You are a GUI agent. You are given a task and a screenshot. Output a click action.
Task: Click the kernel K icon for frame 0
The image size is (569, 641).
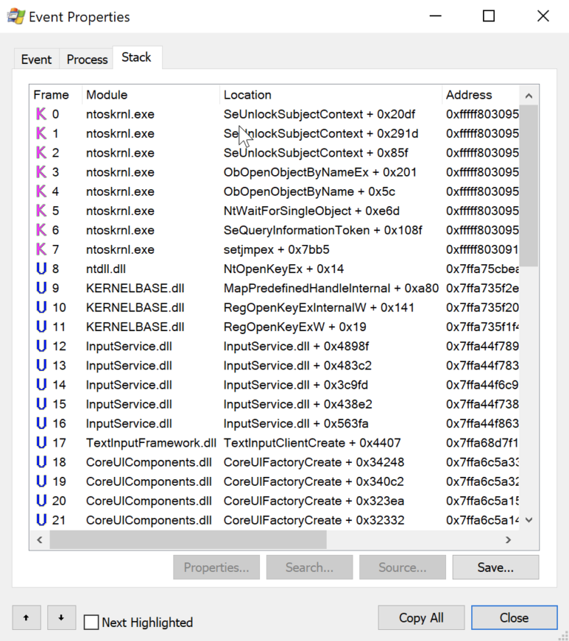coord(41,114)
